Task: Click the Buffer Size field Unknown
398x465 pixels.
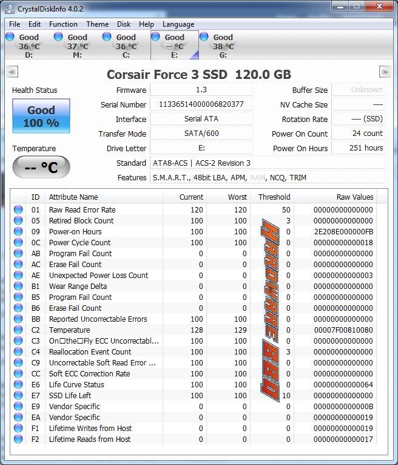Action: pos(359,90)
